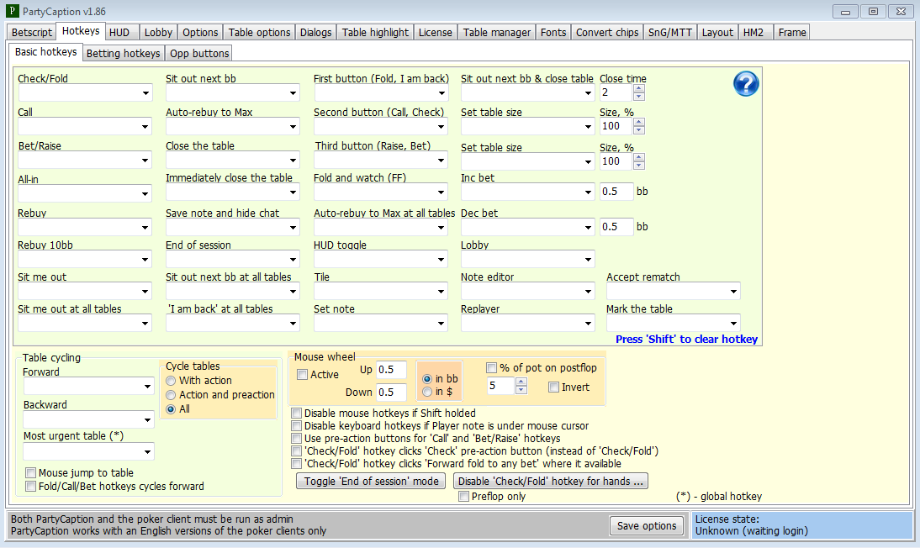920x548 pixels.
Task: Click the 'Unknown (waiting login)' license state
Action: tap(752, 531)
